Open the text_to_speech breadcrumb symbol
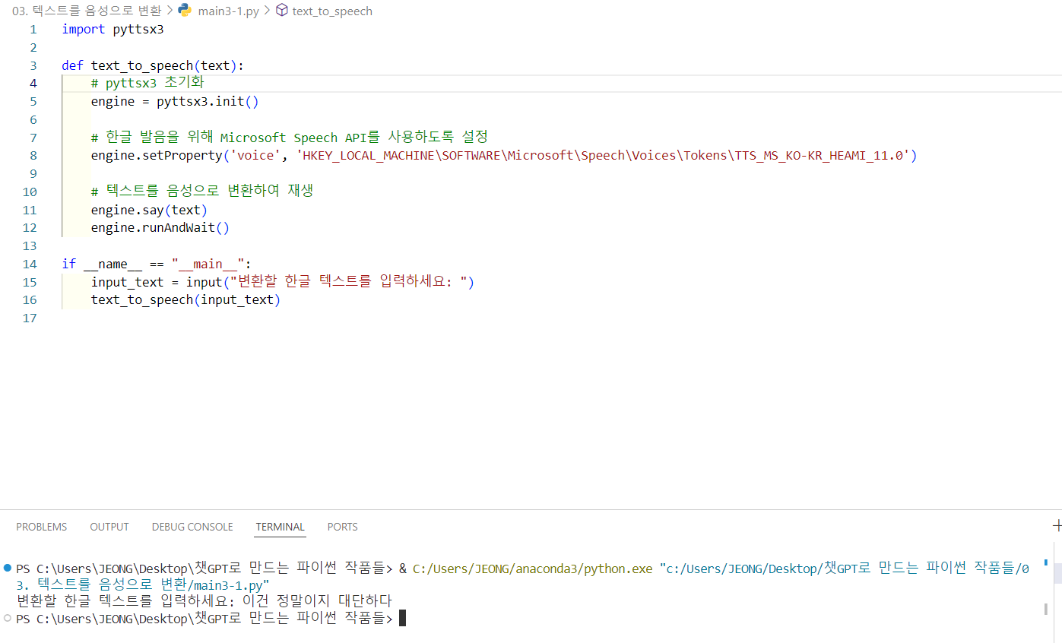Viewport: 1062px width, 643px height. pos(332,11)
